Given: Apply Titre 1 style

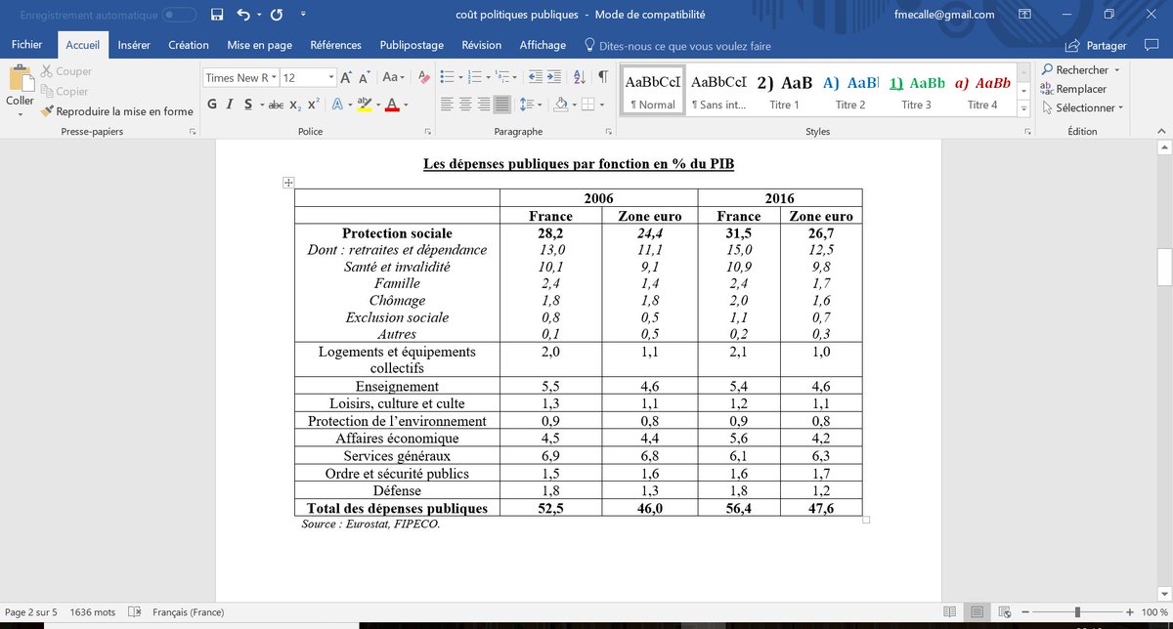Looking at the screenshot, I should tap(784, 92).
